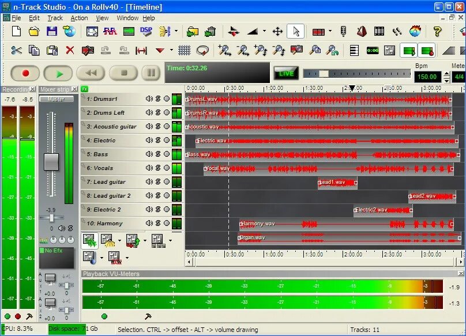
Task: Import audio file with green waveform folder icon
Action: point(192,31)
